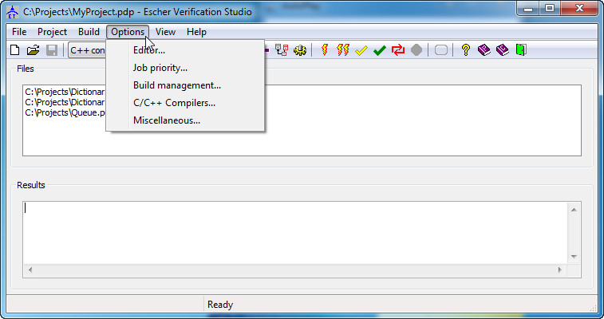The image size is (604, 319).
Task: Click the New file toolbar icon
Action: tap(14, 50)
